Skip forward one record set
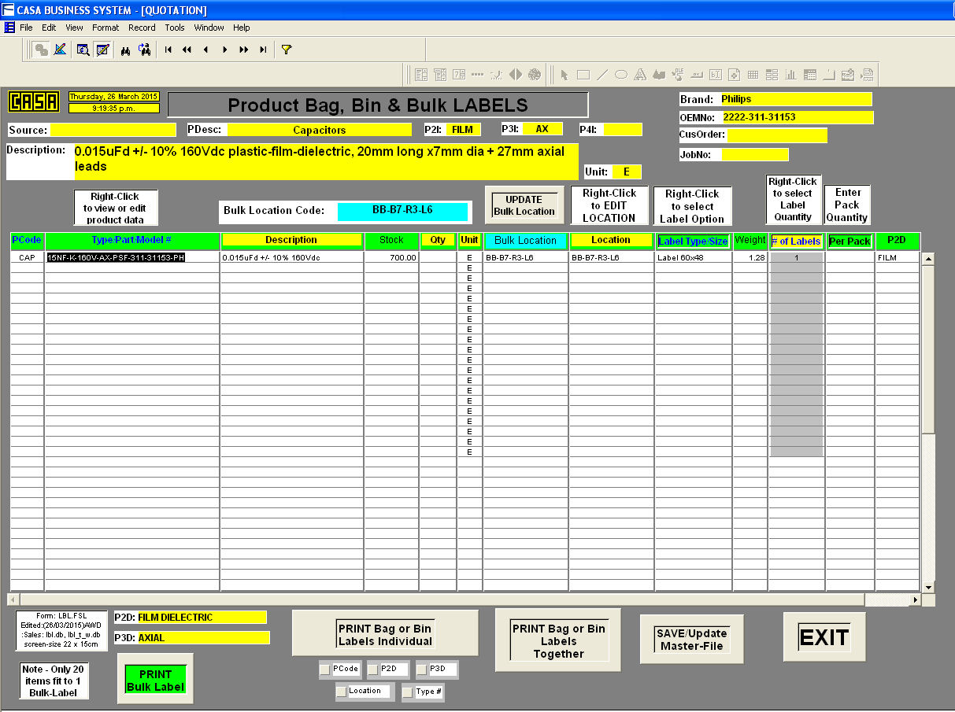Image resolution: width=955 pixels, height=712 pixels. click(244, 50)
